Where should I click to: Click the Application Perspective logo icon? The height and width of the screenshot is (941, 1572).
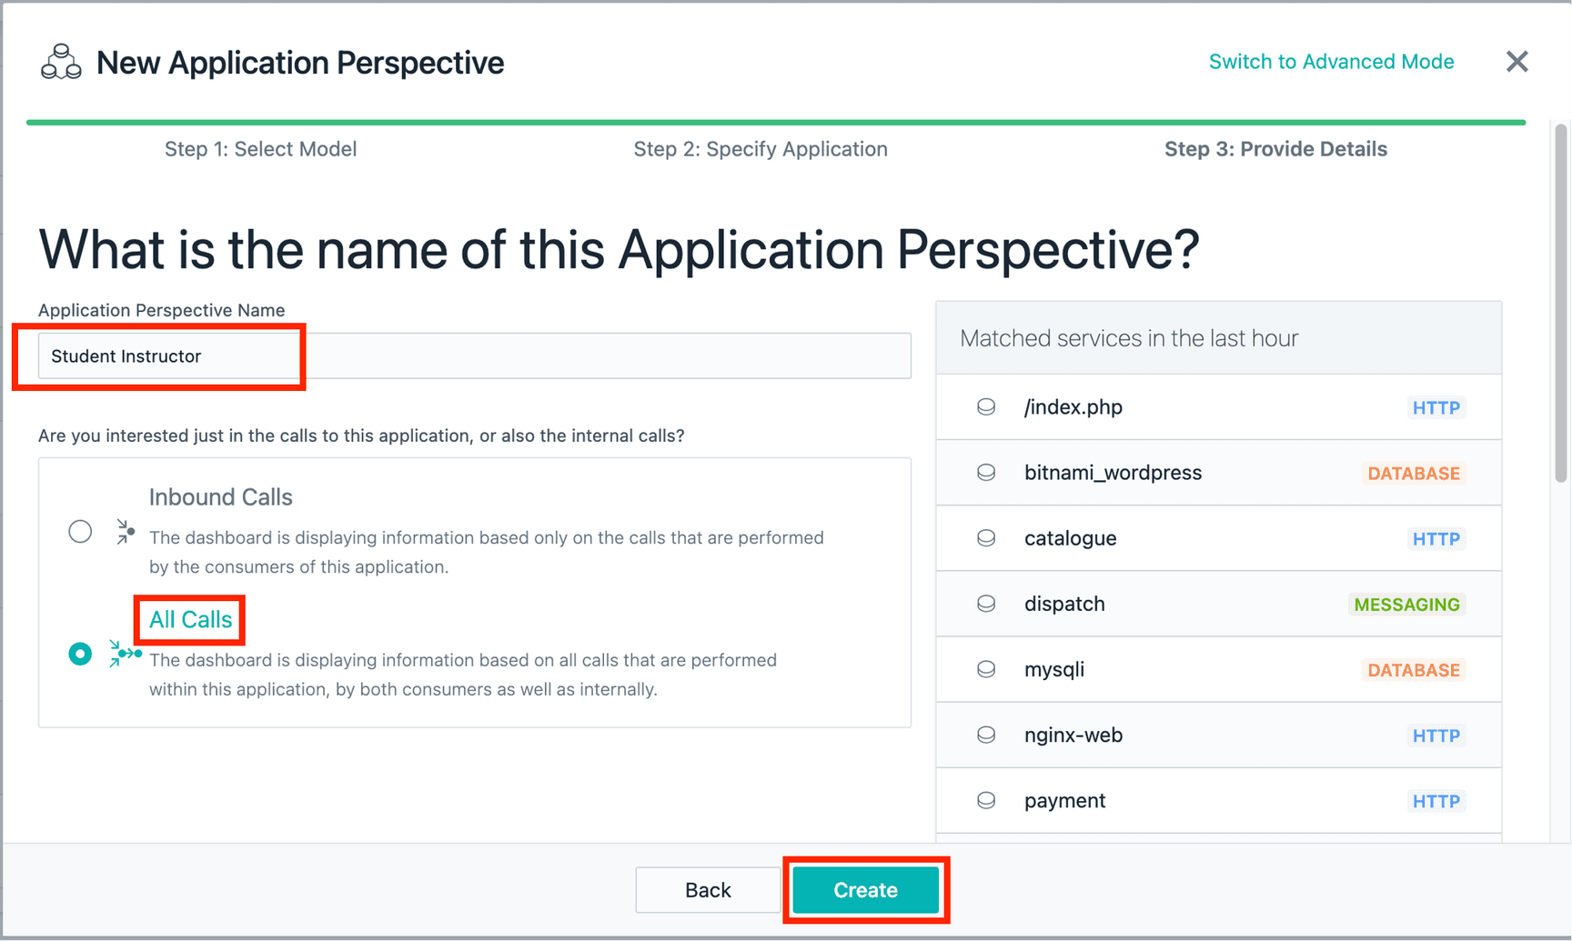tap(61, 62)
